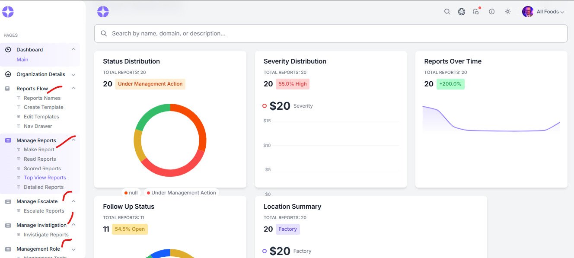Toggle the null legend item
This screenshot has width=574, height=258.
tap(131, 193)
